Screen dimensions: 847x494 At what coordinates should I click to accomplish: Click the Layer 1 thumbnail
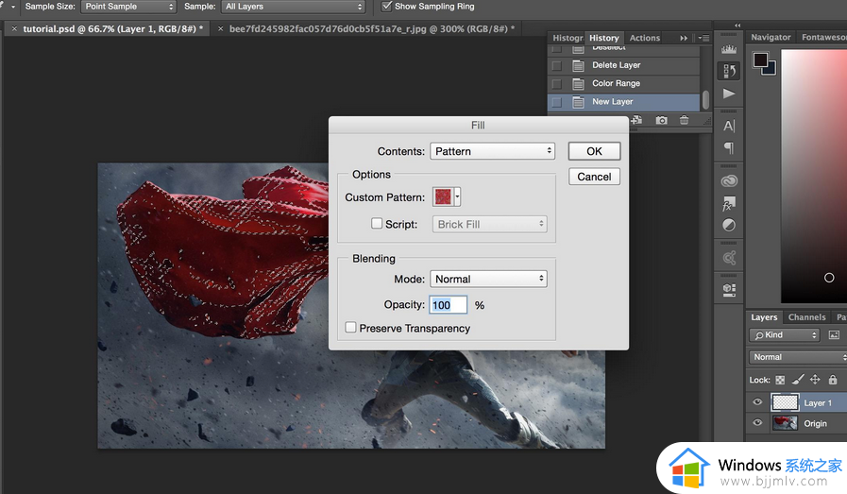(x=785, y=402)
